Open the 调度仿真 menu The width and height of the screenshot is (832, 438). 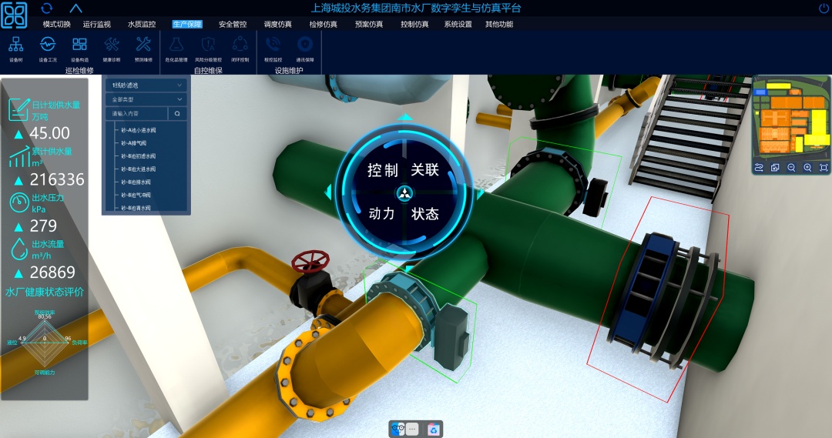tap(277, 24)
